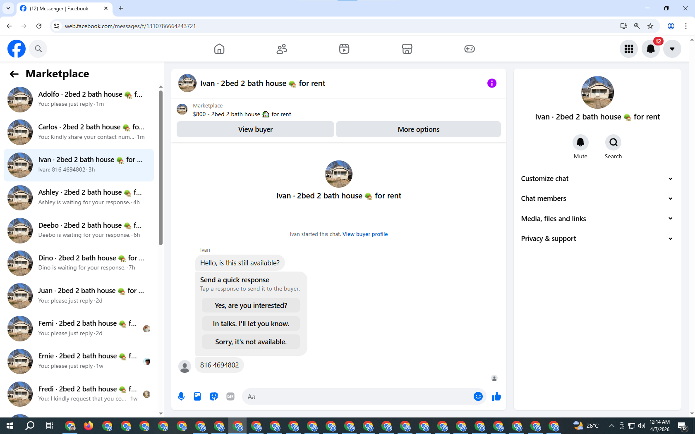Click 'Hello, is this still available?' message
Image resolution: width=695 pixels, height=434 pixels.
coord(240,263)
